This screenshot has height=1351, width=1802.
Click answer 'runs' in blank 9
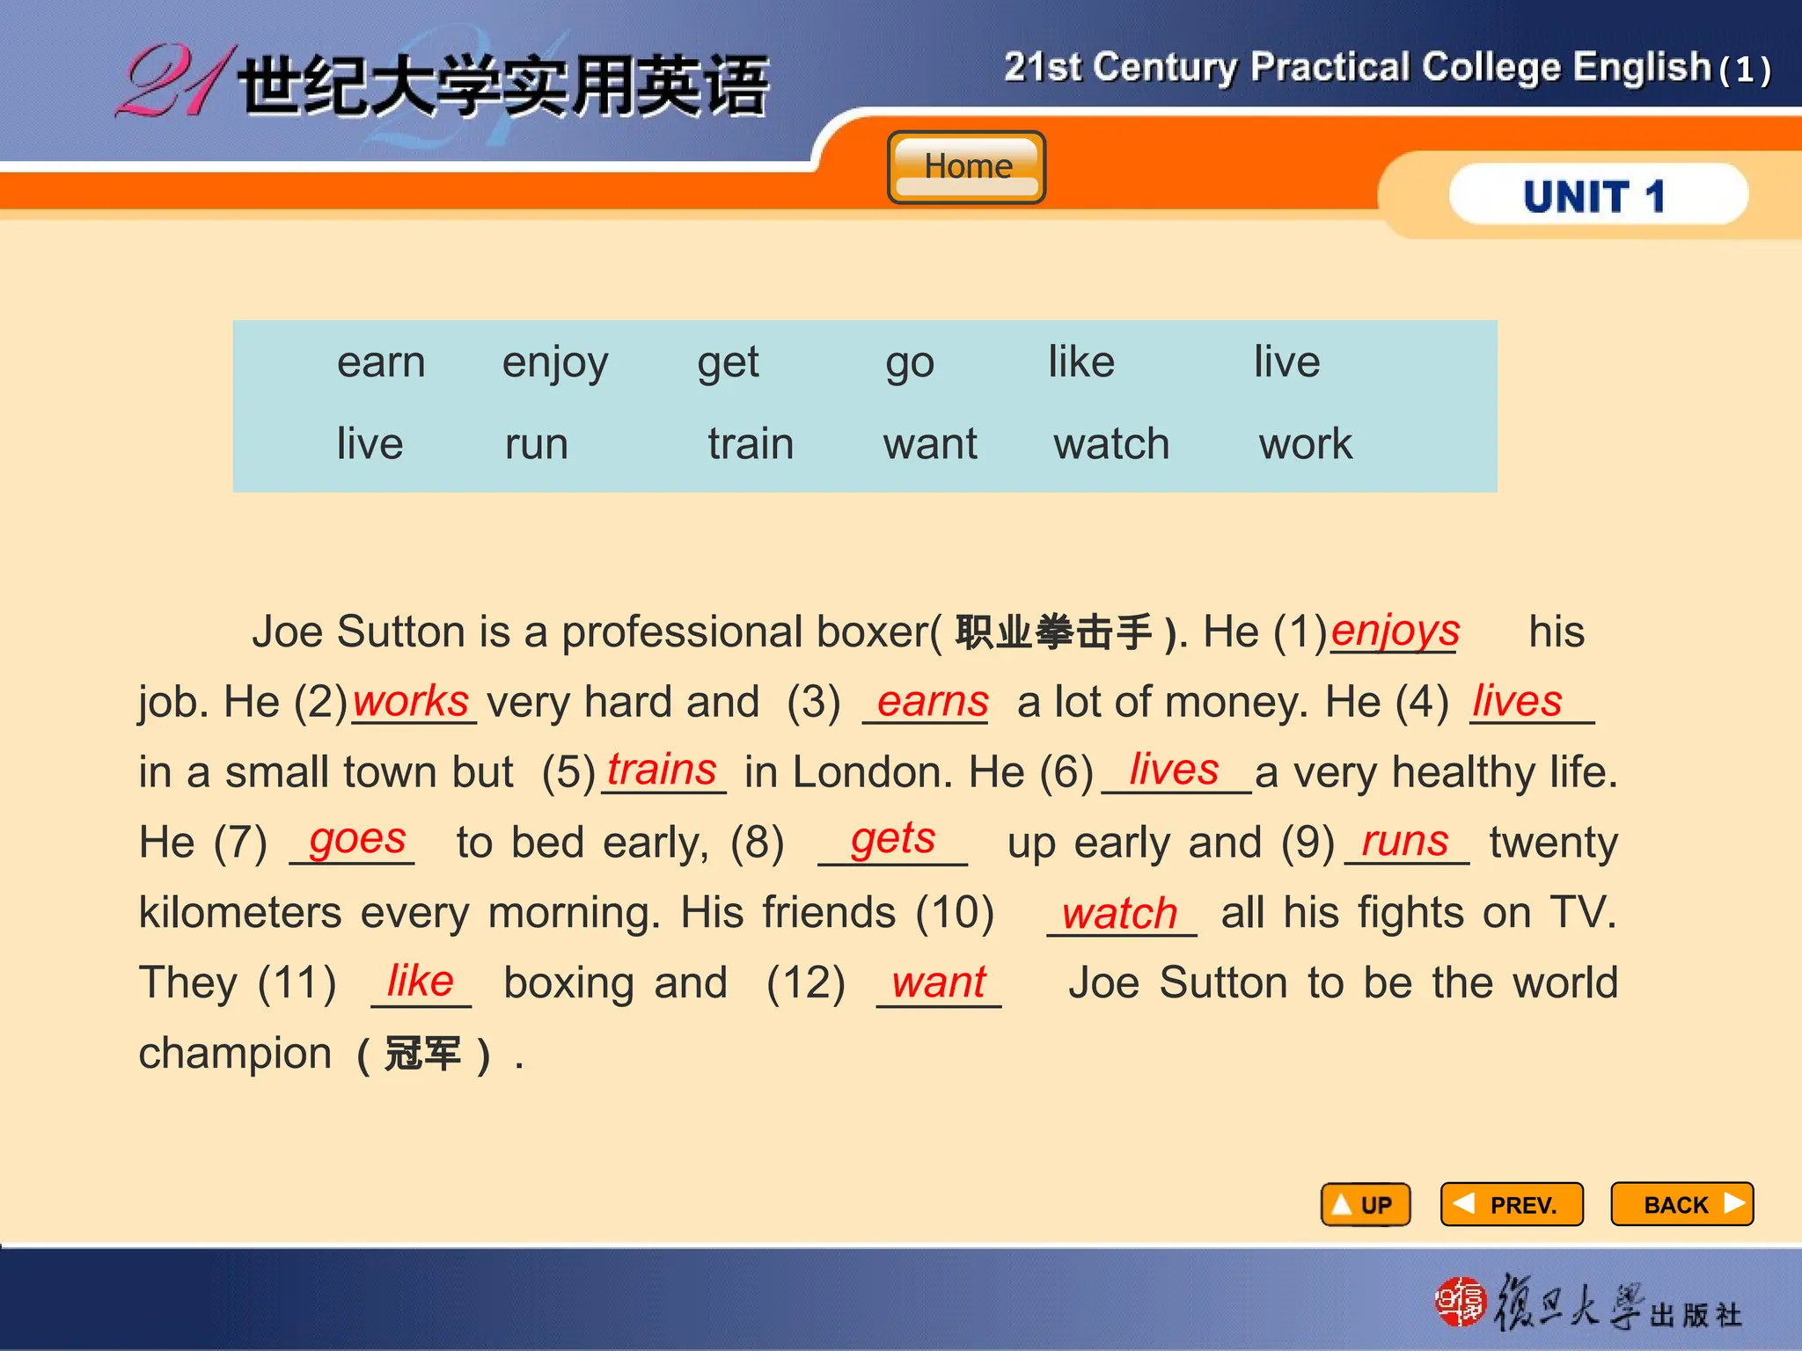pos(1405,842)
